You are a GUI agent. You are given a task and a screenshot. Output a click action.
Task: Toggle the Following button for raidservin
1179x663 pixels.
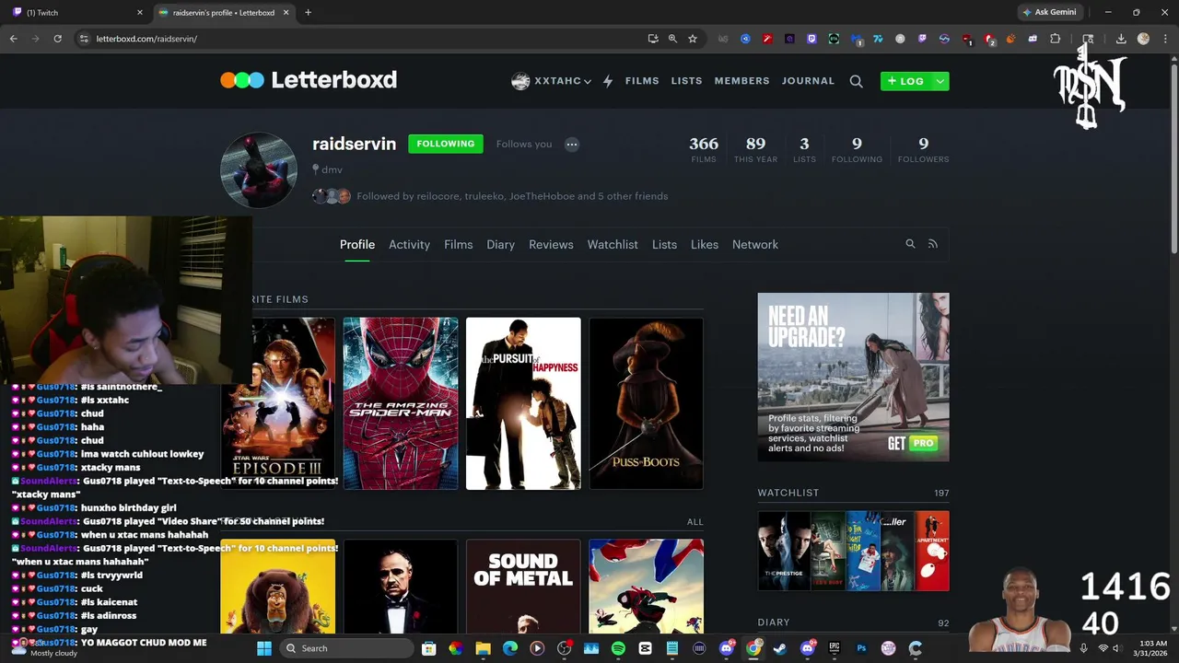point(445,144)
